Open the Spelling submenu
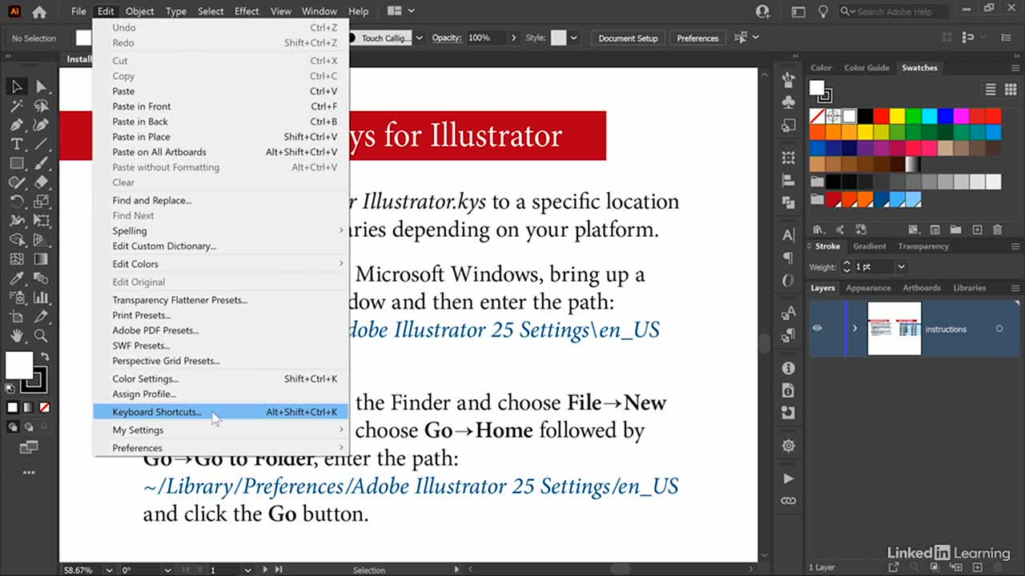 click(x=221, y=230)
